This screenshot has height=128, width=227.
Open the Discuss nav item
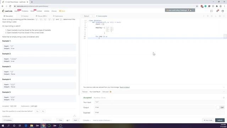[x=54, y=11]
